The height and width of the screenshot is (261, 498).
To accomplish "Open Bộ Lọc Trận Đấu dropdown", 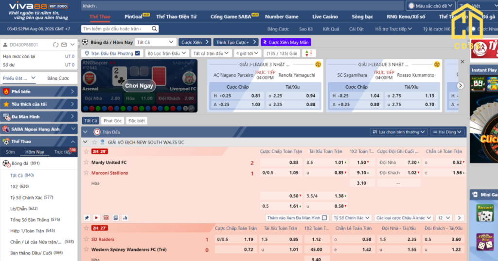I will click(x=167, y=53).
